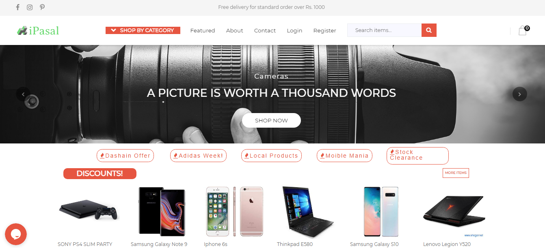Open the Featured menu item
Viewport: 545px width, 248px height.
click(x=203, y=30)
